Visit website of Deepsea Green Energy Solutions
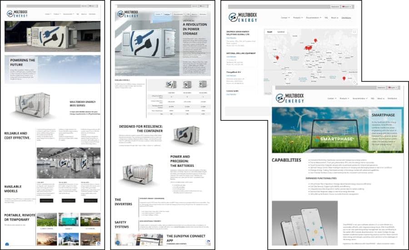This screenshot has height=250, width=409. pos(231,38)
